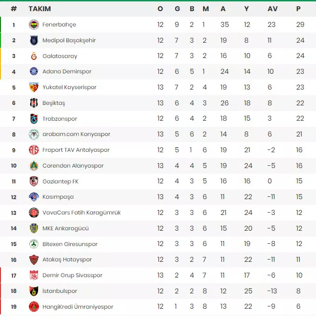The image size is (316, 318).
Task: Click the Fenerbahçe club logo
Action: coord(33,25)
